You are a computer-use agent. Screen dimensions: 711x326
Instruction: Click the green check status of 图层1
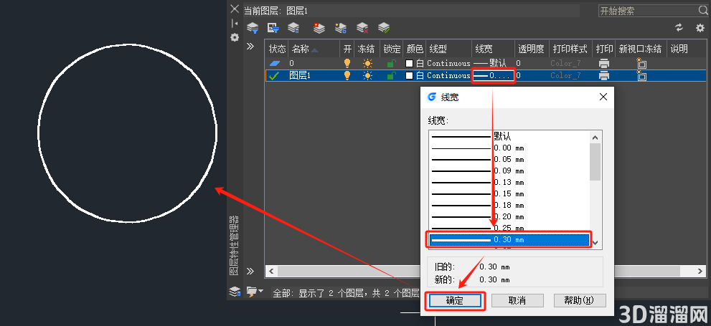point(274,76)
